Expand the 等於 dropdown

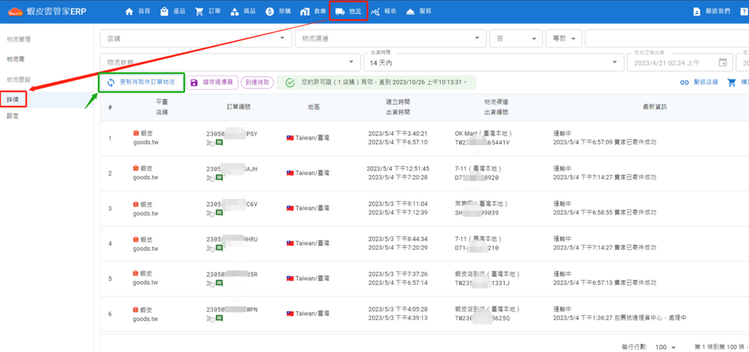click(564, 38)
